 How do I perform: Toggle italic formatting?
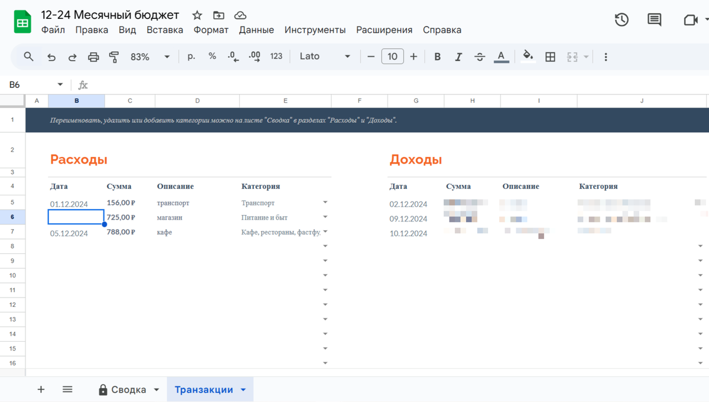[x=458, y=57]
